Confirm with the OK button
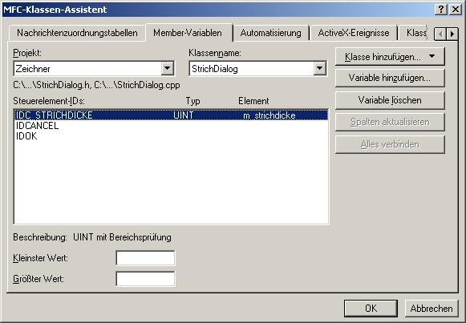Image resolution: width=466 pixels, height=323 pixels. (x=371, y=309)
